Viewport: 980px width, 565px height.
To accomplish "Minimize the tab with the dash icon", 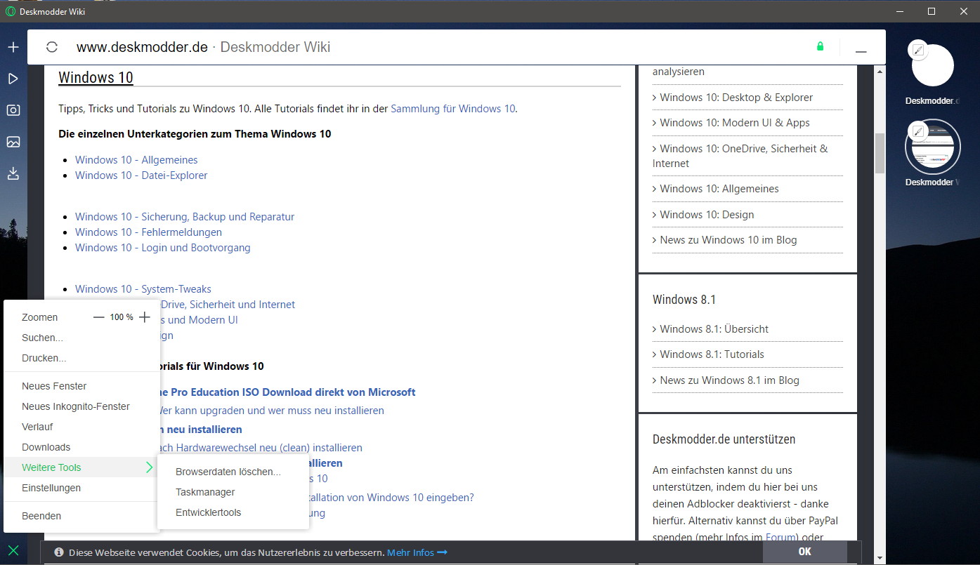I will pyautogui.click(x=861, y=52).
